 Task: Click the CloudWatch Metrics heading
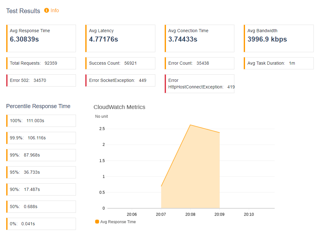119,107
